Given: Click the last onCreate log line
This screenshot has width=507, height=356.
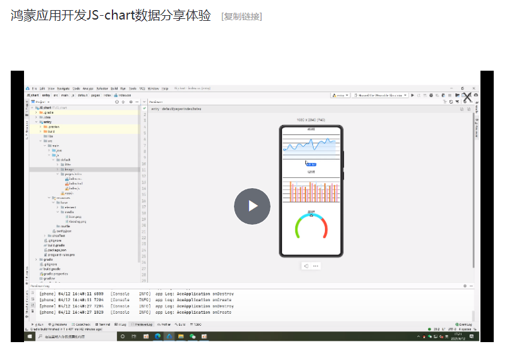Looking at the screenshot, I should (135, 312).
